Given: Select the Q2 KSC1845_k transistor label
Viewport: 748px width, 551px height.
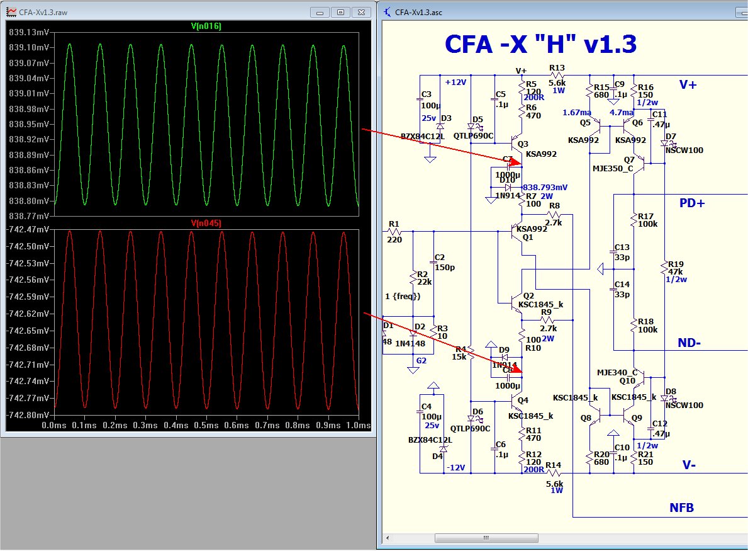Looking at the screenshot, I should click(x=540, y=300).
